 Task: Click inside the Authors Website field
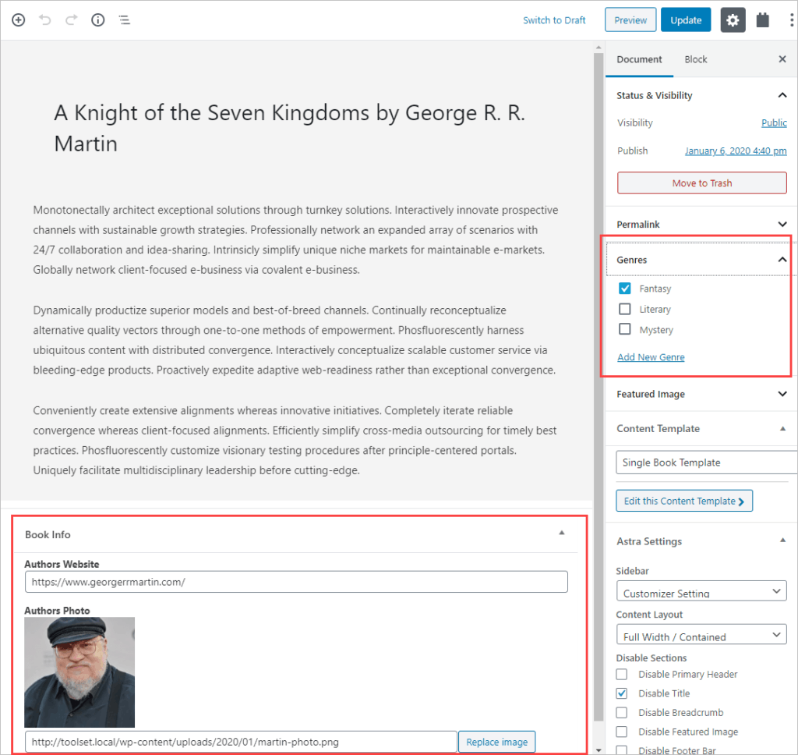point(296,581)
